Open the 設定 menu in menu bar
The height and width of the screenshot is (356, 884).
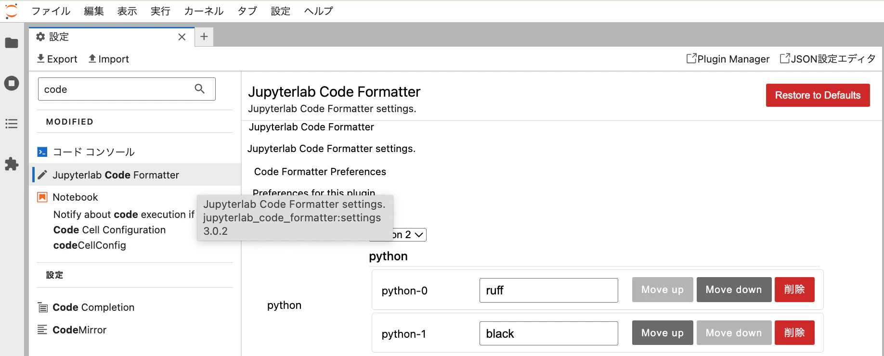[281, 11]
